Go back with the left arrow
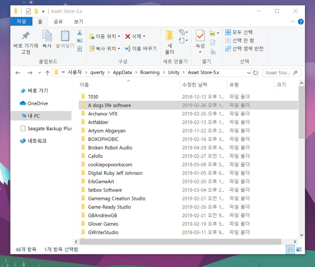Viewport: 315px width, 267px height. click(x=18, y=73)
